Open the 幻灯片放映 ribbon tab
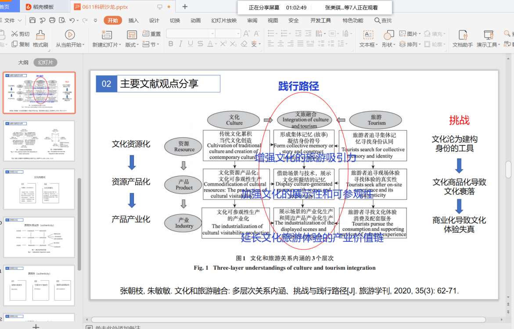The width and height of the screenshot is (514, 329). (224, 21)
